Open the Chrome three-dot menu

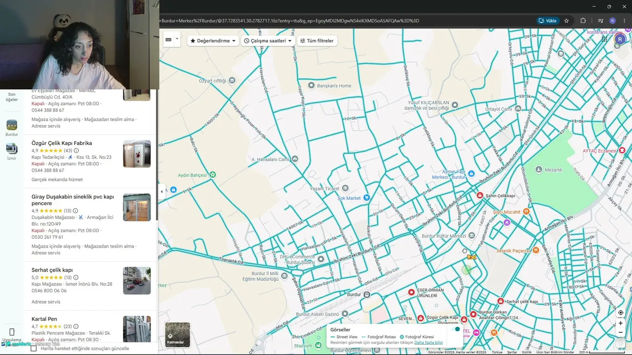(x=625, y=21)
